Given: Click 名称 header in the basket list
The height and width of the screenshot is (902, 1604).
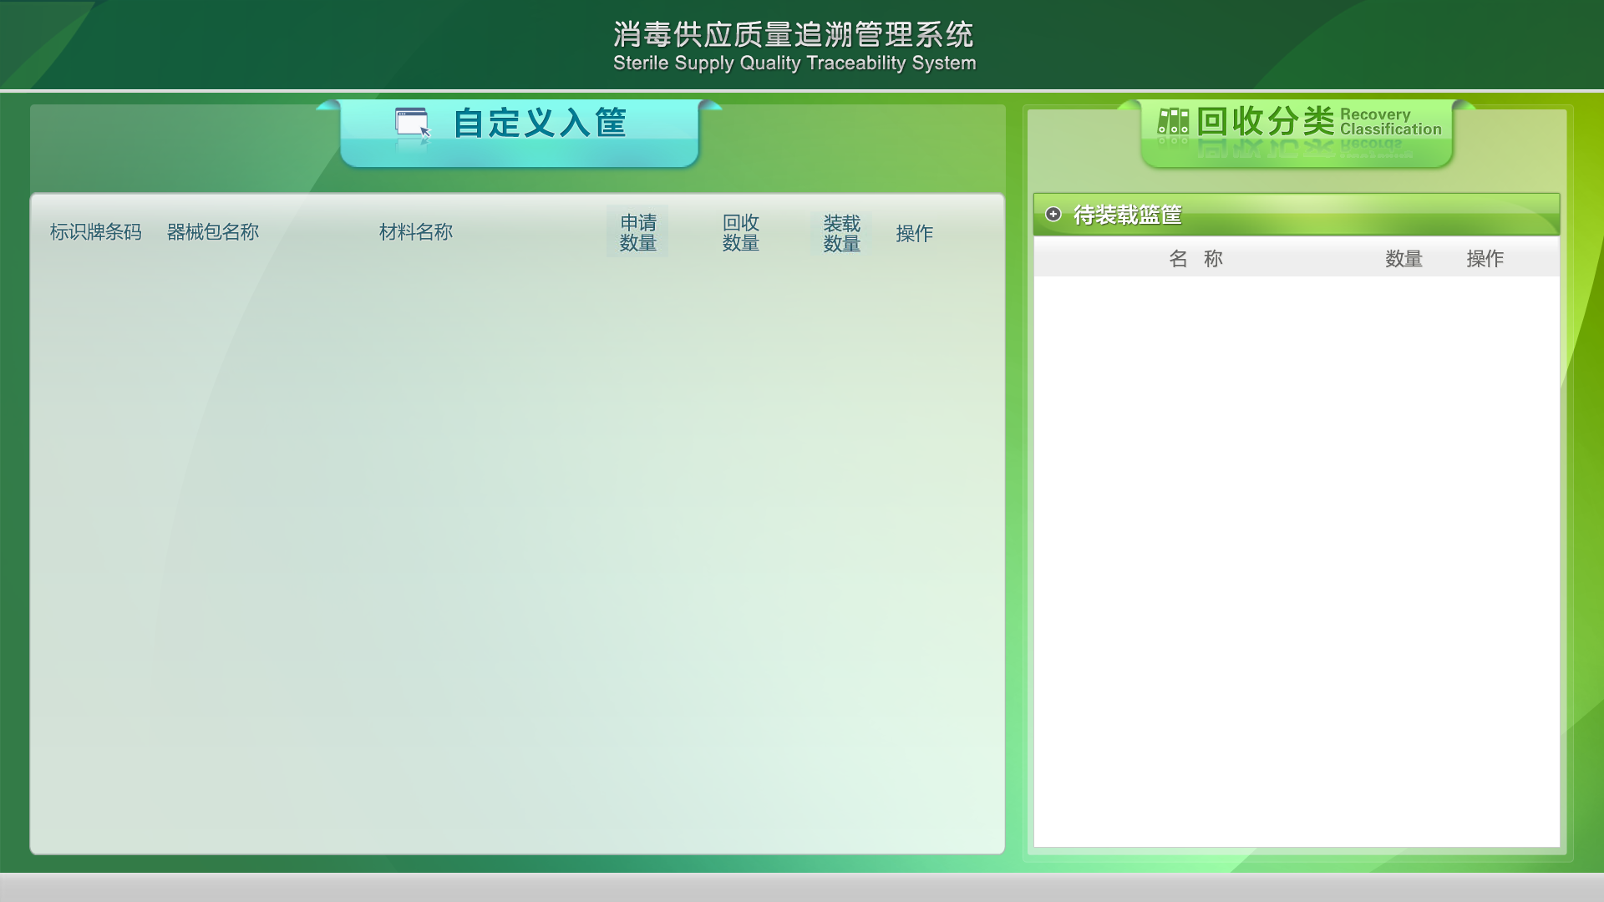Looking at the screenshot, I should coord(1195,259).
